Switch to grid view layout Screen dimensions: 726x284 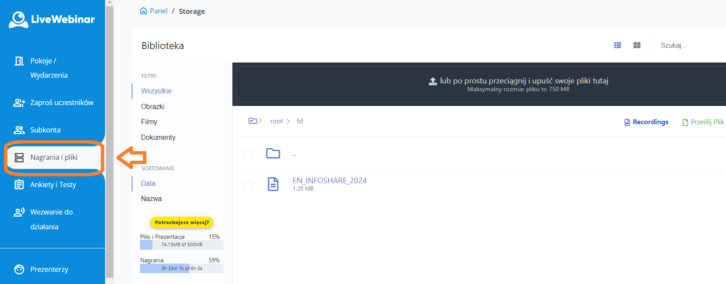tap(637, 45)
